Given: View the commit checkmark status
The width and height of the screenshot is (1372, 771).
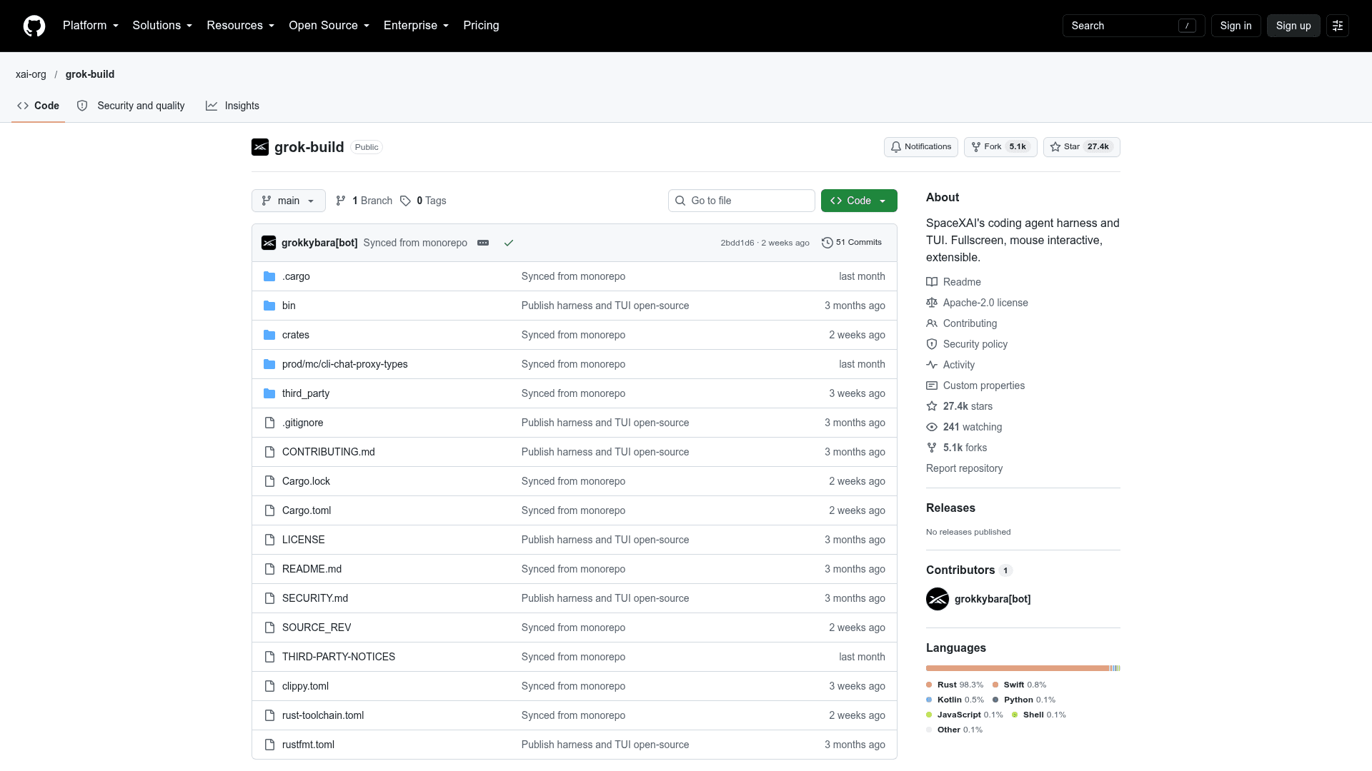Looking at the screenshot, I should (509, 243).
